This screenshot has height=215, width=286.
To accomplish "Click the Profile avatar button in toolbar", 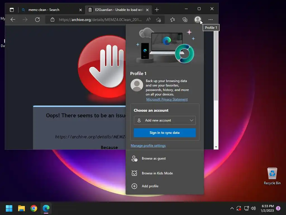I will 197,20.
